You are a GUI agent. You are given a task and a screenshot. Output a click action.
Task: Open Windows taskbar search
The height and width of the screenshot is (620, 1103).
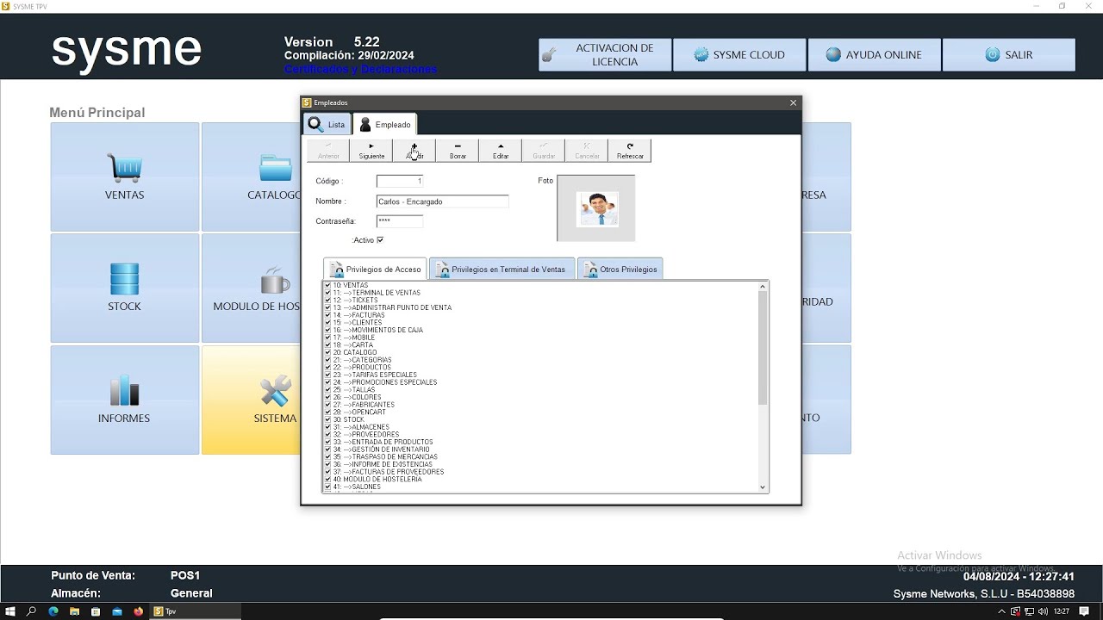coord(32,611)
